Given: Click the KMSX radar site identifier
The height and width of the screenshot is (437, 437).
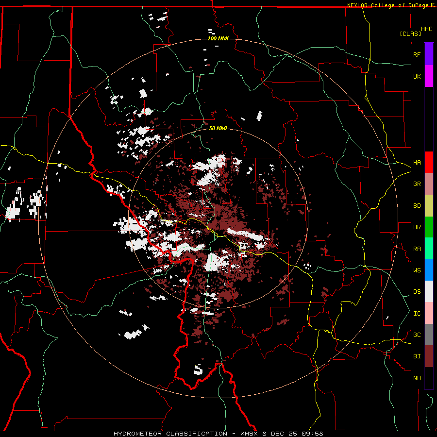Looking at the screenshot, I should coord(250,434).
